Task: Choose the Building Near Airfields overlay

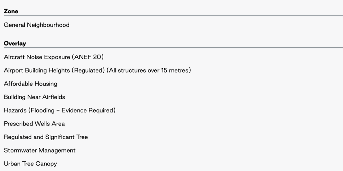Action: 35,97
